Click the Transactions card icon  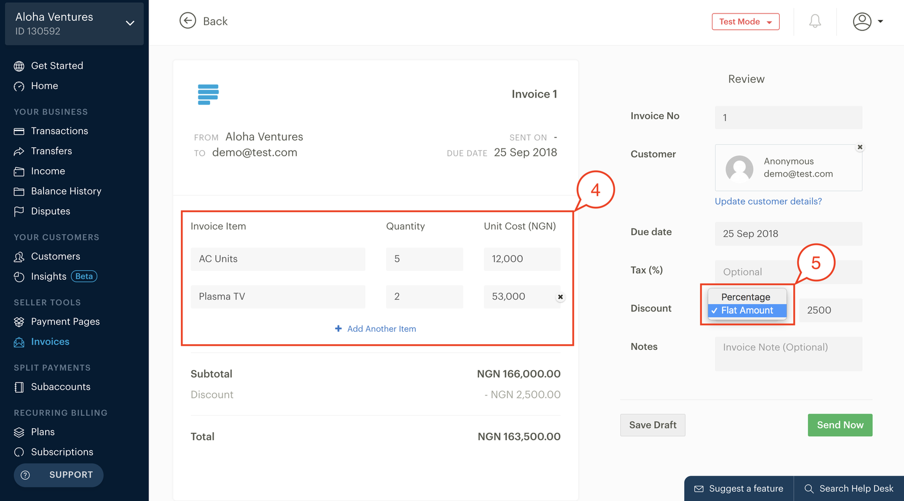[19, 131]
